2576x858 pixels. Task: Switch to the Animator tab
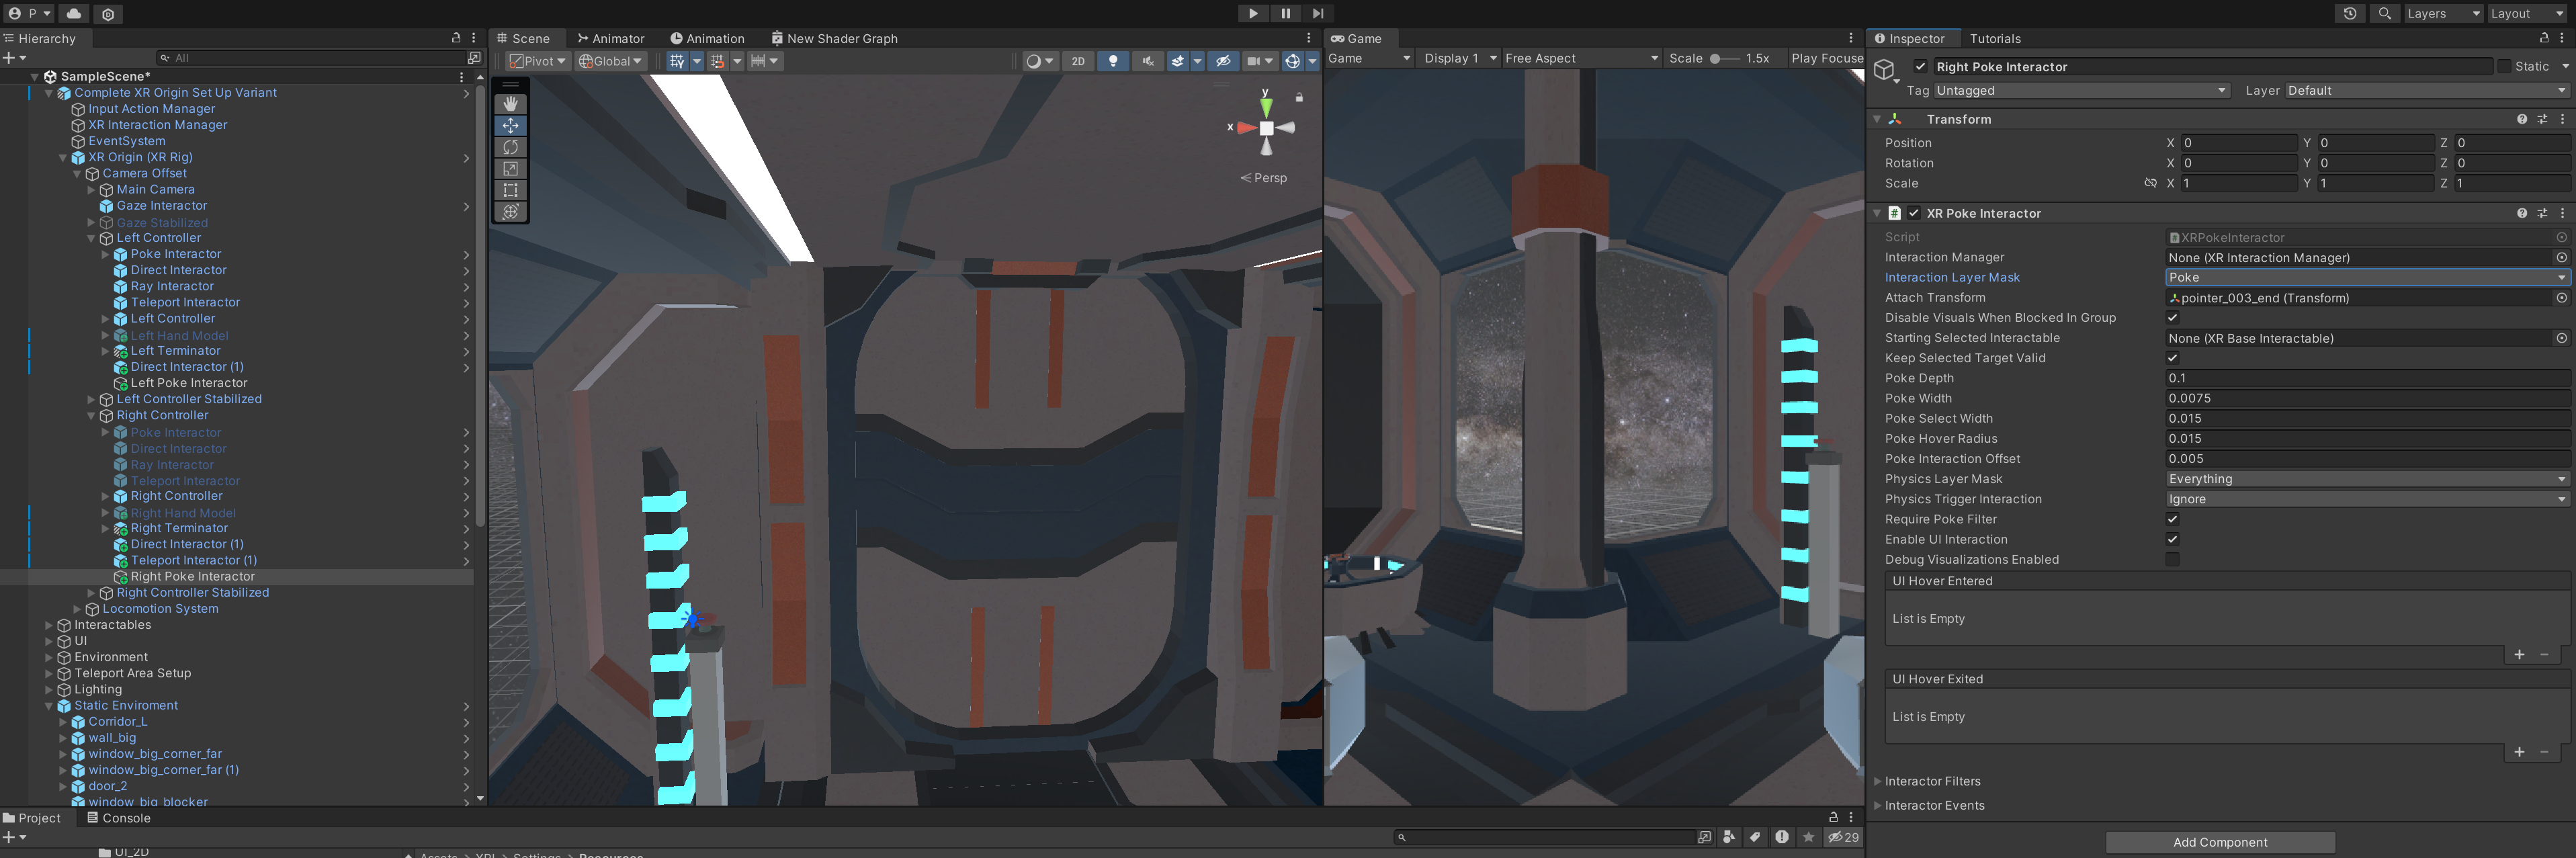click(611, 38)
